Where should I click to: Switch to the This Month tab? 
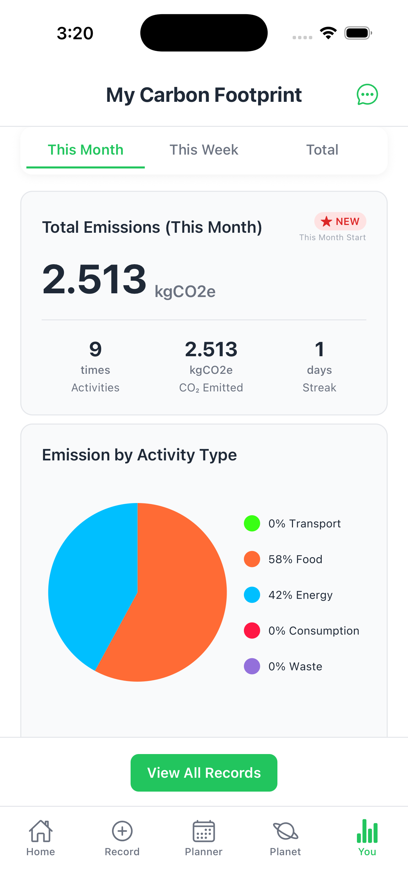coord(85,150)
